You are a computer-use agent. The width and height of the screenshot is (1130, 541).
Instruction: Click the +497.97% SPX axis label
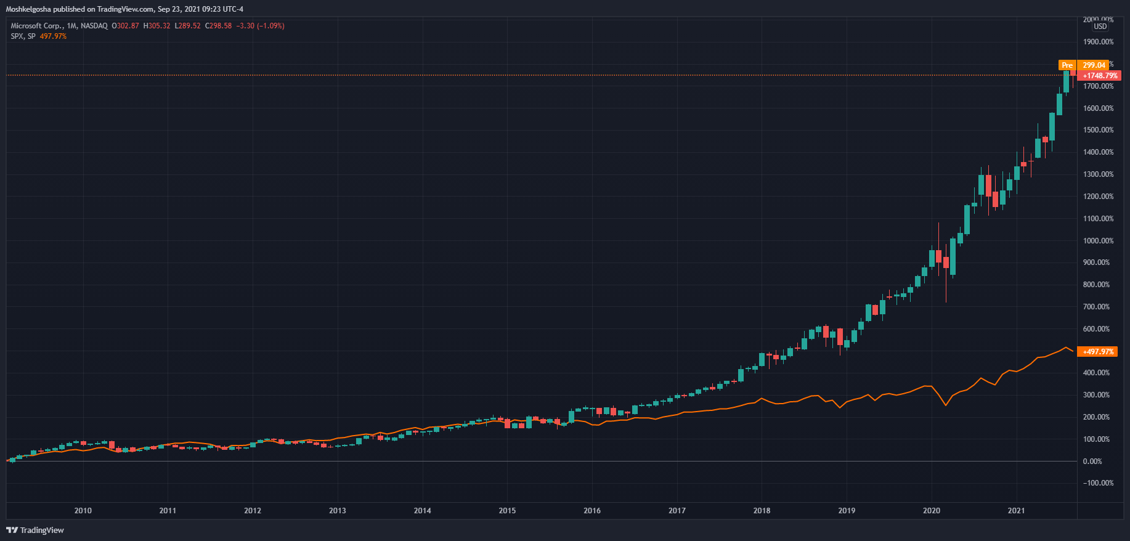click(1099, 352)
